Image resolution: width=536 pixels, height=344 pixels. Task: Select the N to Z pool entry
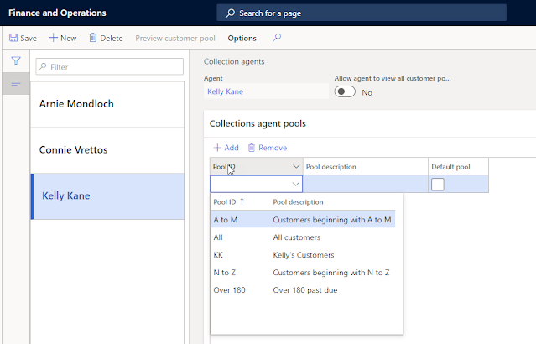[x=303, y=273]
